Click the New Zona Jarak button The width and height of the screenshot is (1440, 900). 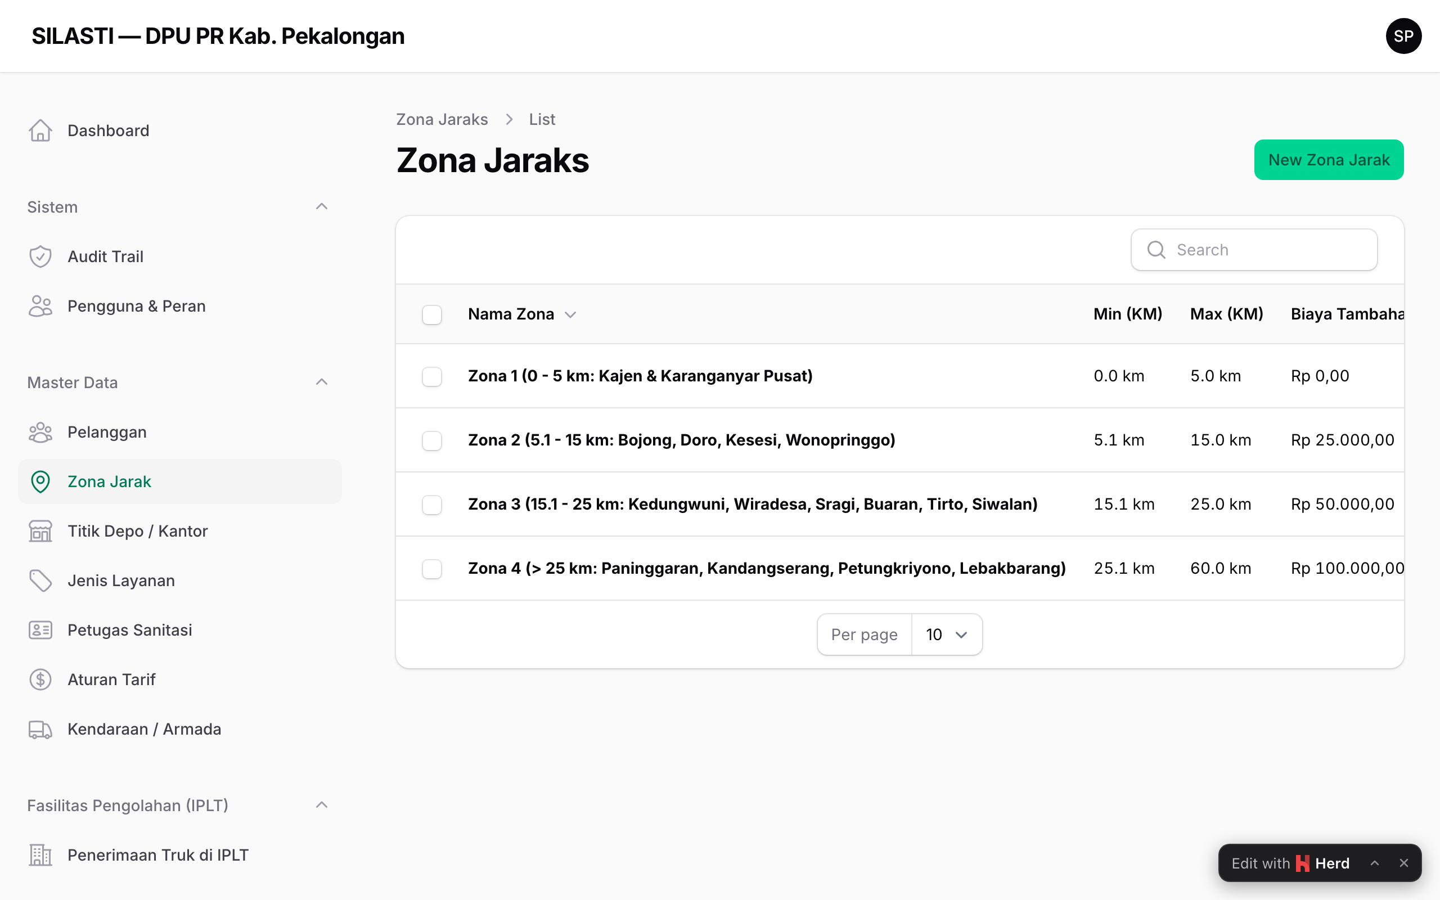(x=1328, y=160)
